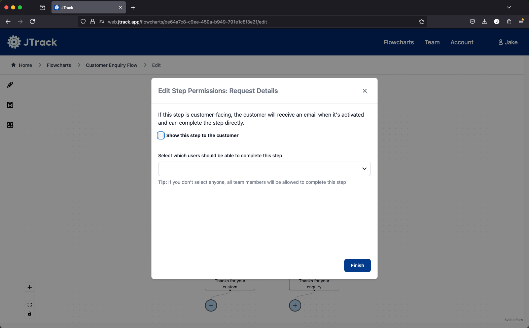529x328 pixels.
Task: Go to the Flowcharts breadcrumb
Action: coord(59,65)
